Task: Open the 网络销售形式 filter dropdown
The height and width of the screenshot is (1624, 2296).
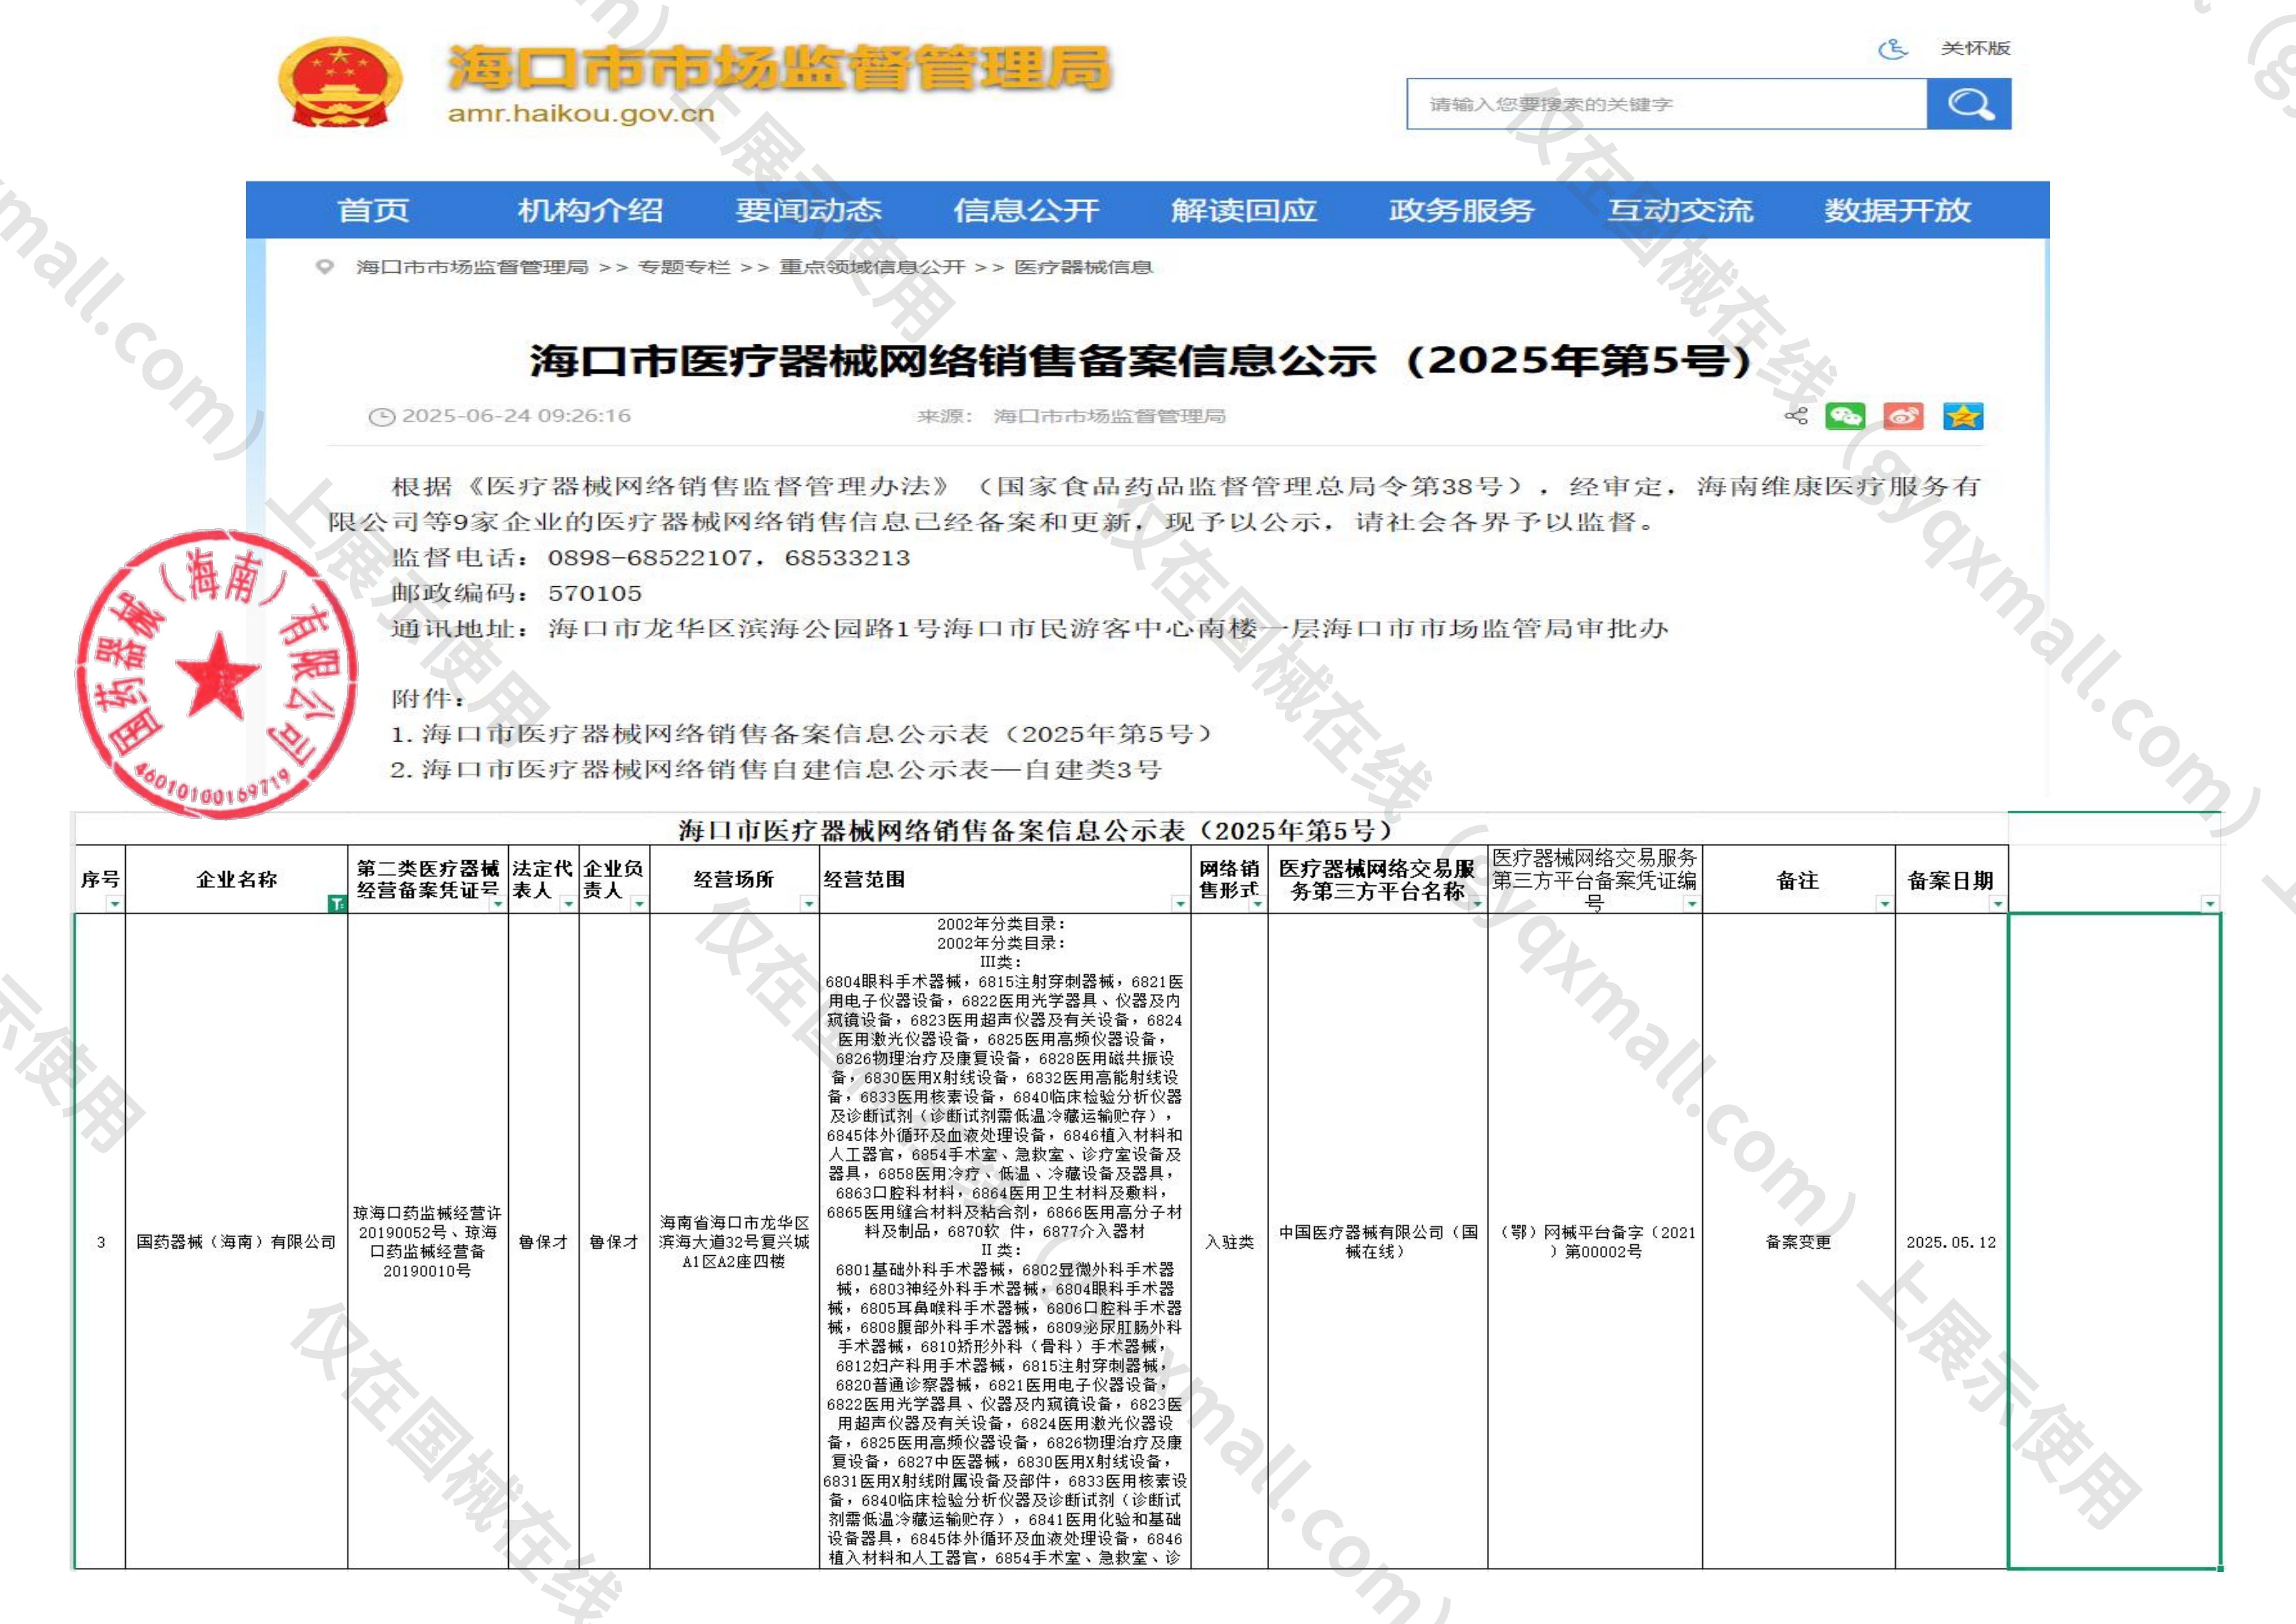Action: pos(1257,904)
